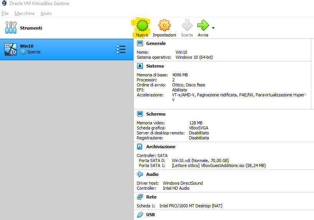Select the Win10 virtual machine entry
314x220 pixels.
(67, 50)
